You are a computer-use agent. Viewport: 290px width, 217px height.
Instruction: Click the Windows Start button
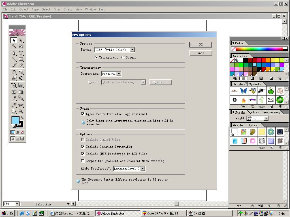pos(8,213)
